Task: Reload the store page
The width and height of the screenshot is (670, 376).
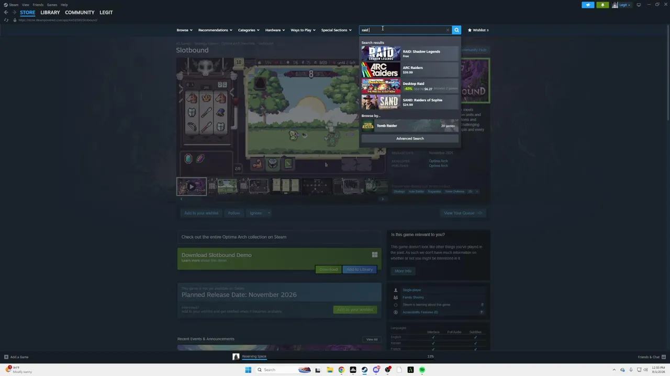Action: (x=6, y=20)
